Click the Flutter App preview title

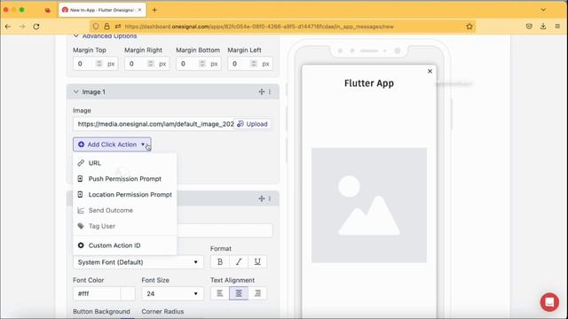tap(369, 83)
